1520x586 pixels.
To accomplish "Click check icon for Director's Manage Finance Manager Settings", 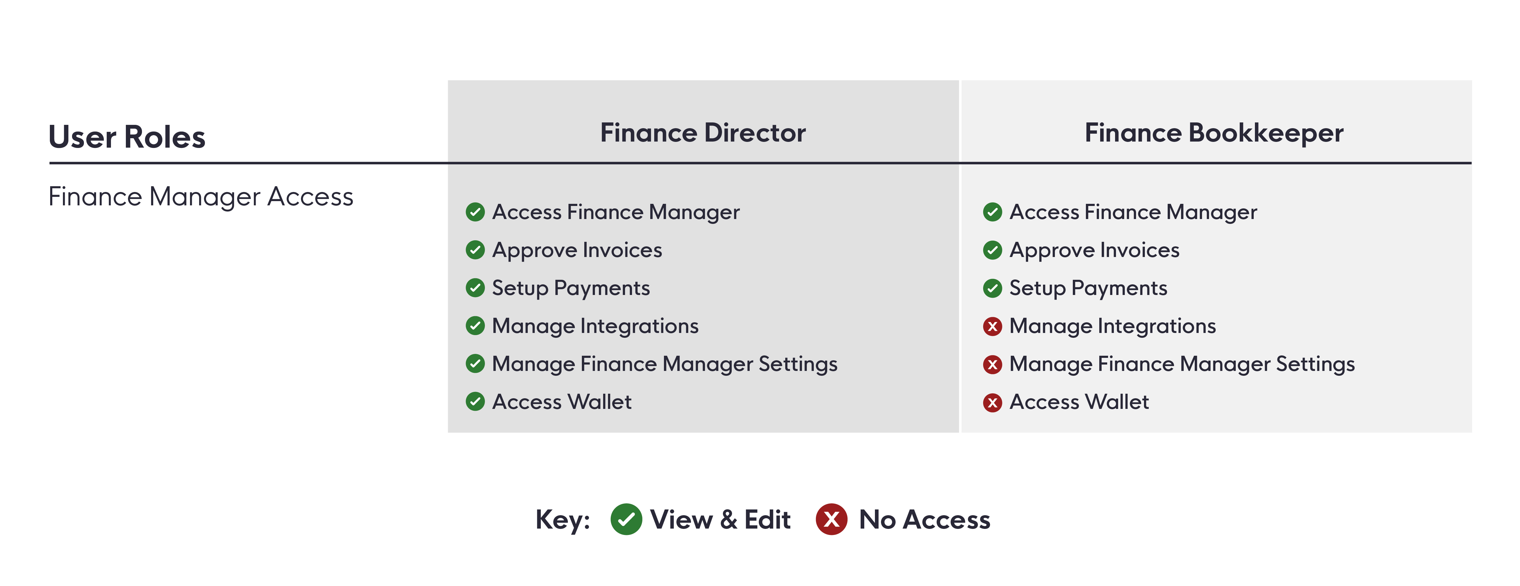I will point(475,364).
